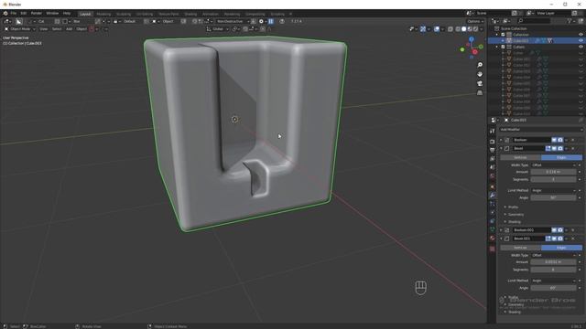This screenshot has width=586, height=329.
Task: Uncheck the Cutters collection checkbox
Action: [x=503, y=47]
